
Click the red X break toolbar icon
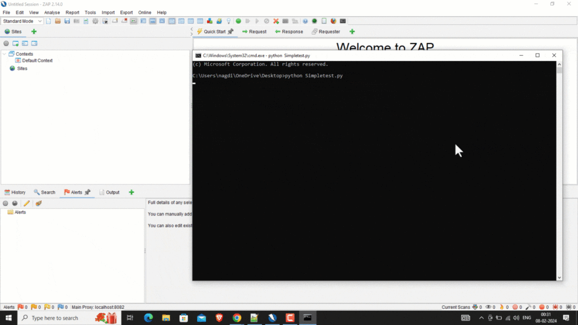click(x=276, y=21)
